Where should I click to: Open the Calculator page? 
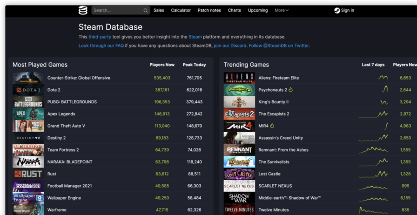tap(181, 10)
